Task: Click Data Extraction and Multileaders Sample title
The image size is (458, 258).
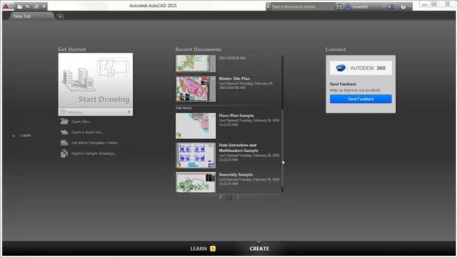Action: [238, 148]
